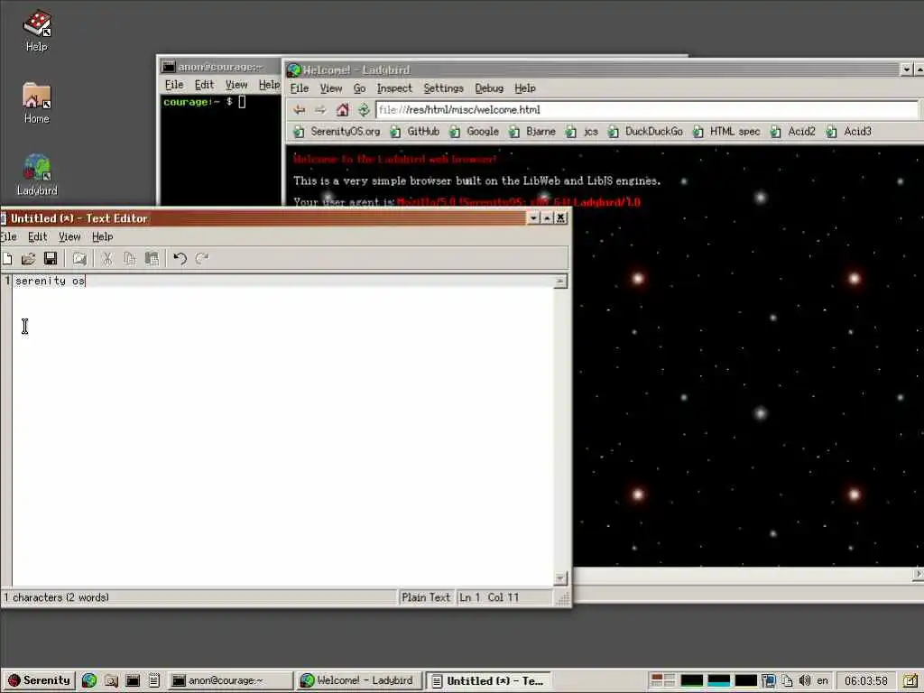Click the cyan resource graph in tray
The image size is (924, 693).
718,680
